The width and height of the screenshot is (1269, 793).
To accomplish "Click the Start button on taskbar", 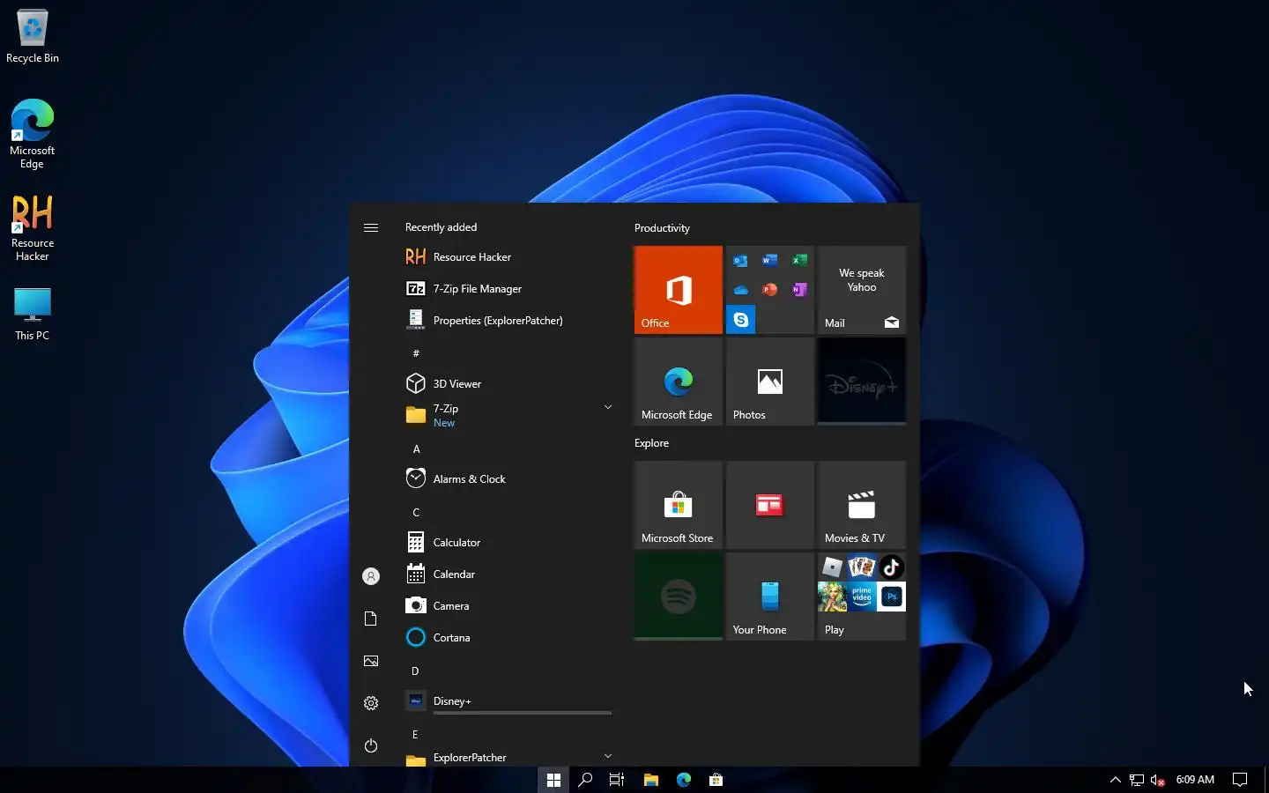I will coord(553,780).
